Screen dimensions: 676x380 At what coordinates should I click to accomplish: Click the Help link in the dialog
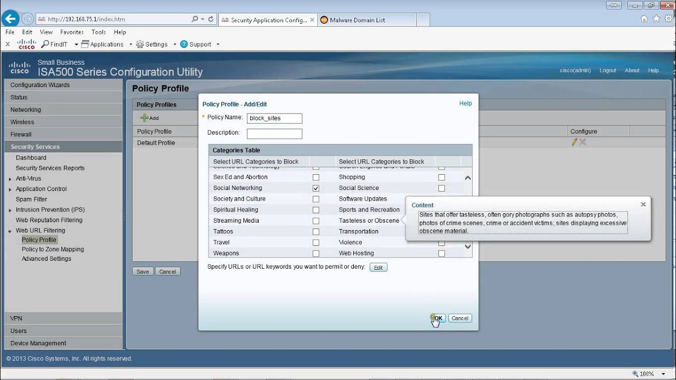pyautogui.click(x=465, y=103)
